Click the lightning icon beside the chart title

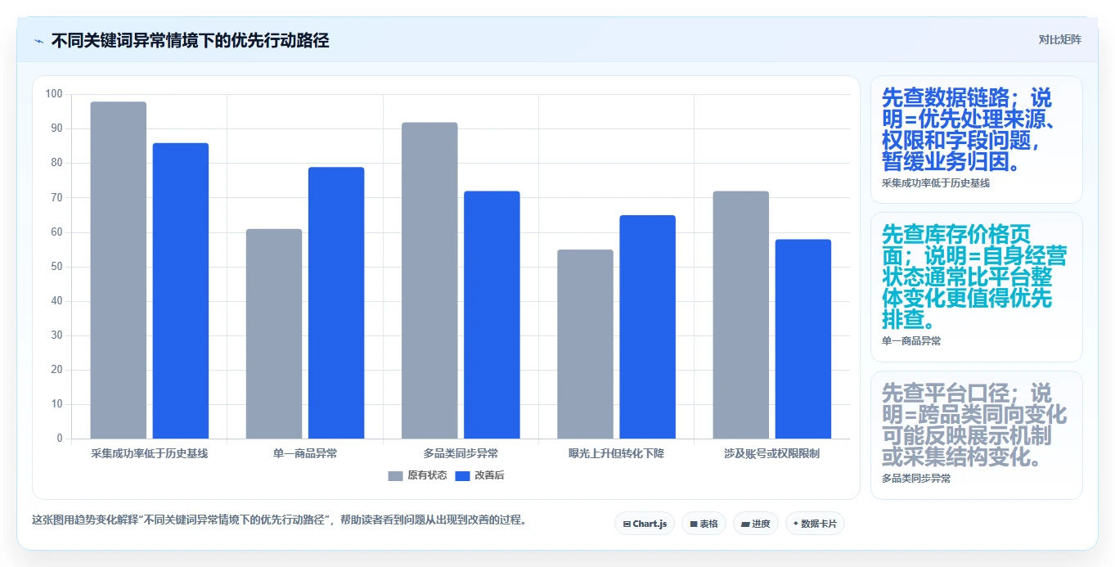38,40
